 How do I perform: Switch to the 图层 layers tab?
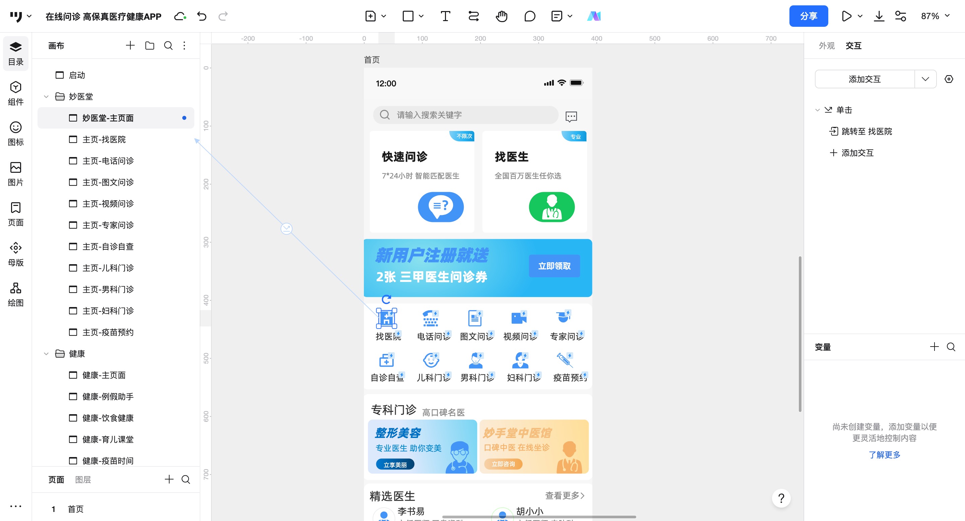click(83, 479)
